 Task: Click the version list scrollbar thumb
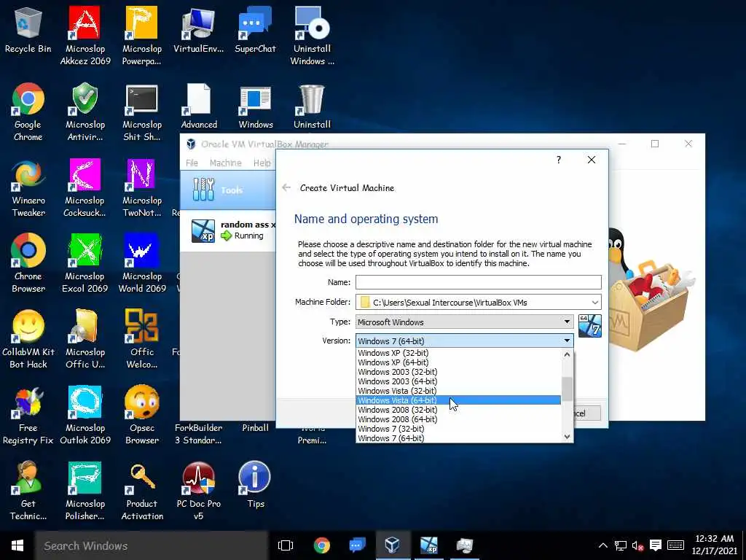567,389
